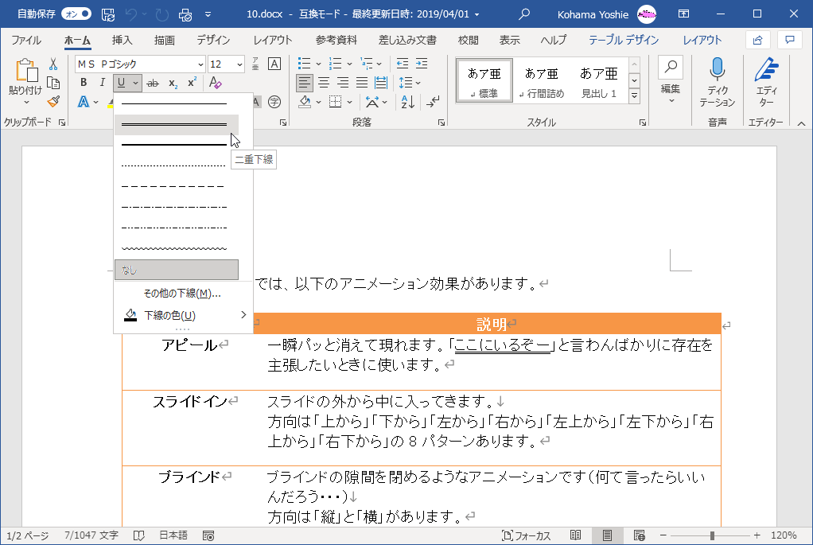The image size is (813, 545).
Task: Open the 編集 search dropdown
Action: pos(671,81)
